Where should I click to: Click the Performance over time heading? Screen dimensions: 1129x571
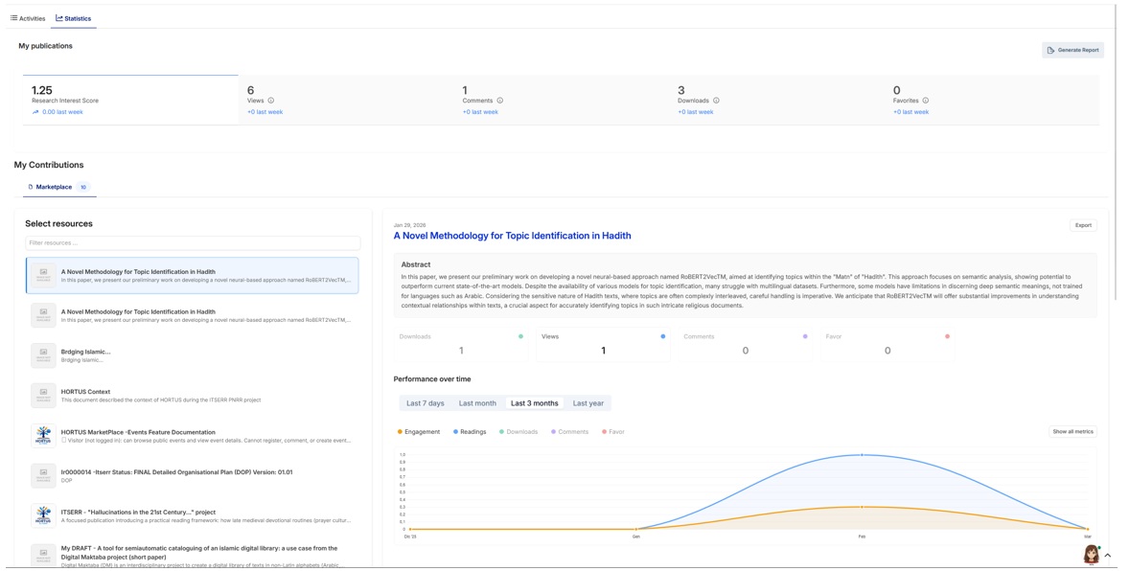tap(432, 378)
